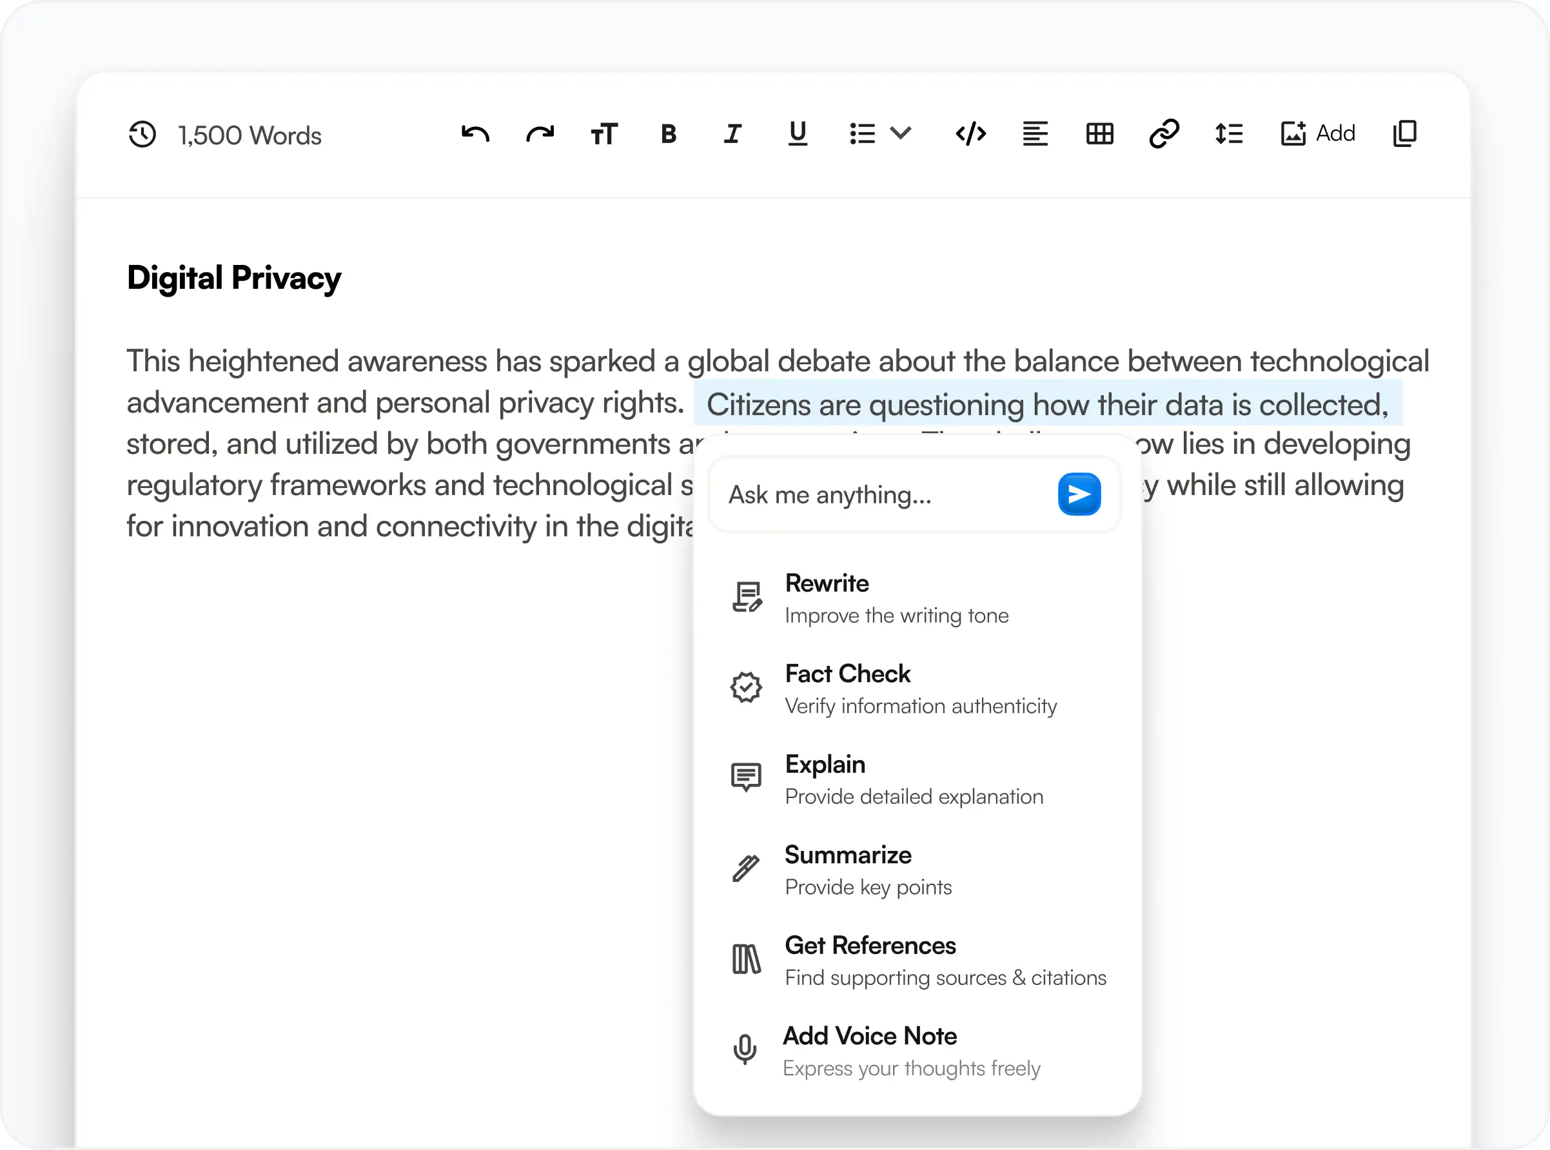Open the line spacing options

1229,133
